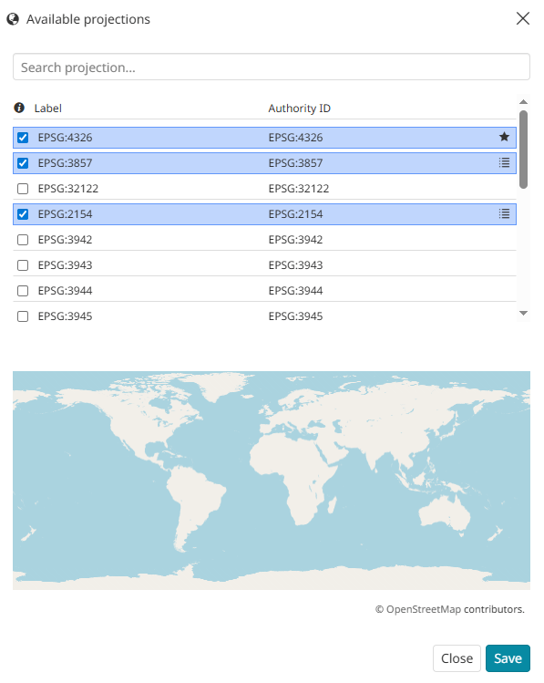This screenshot has width=544, height=683.
Task: Enable the EPSG:32122 checkbox
Action: coord(23,189)
